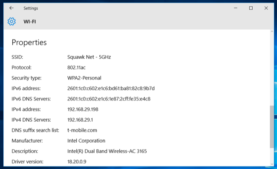Click the IPv4 DNS server 192.168.29.1
277x169 pixels.
(x=80, y=120)
